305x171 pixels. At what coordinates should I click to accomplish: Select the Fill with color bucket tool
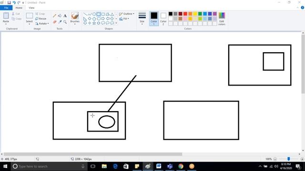[60, 16]
